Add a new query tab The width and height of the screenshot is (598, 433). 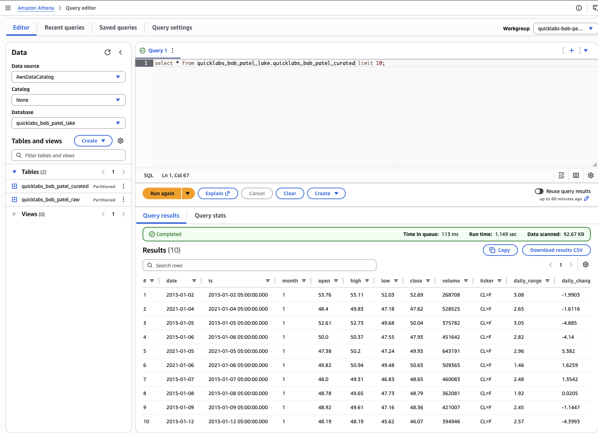coord(572,51)
